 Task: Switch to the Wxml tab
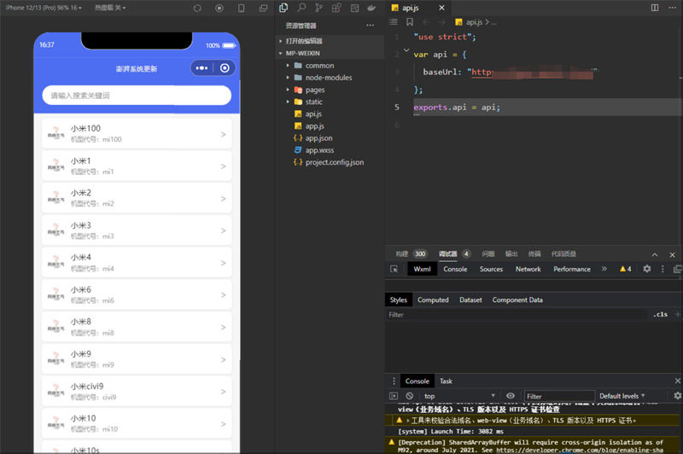(x=422, y=269)
